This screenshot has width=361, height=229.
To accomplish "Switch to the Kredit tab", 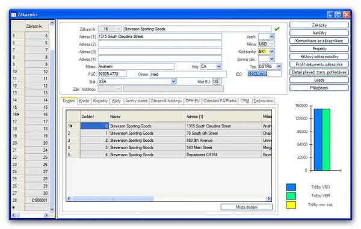I will point(84,101).
